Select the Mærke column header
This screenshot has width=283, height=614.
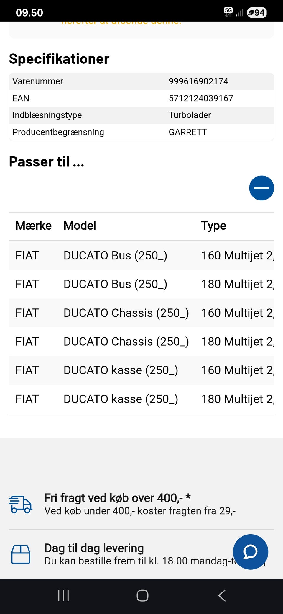click(33, 226)
